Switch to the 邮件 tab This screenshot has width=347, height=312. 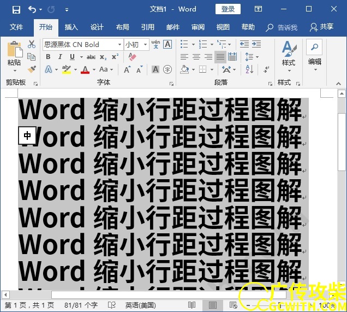click(173, 27)
